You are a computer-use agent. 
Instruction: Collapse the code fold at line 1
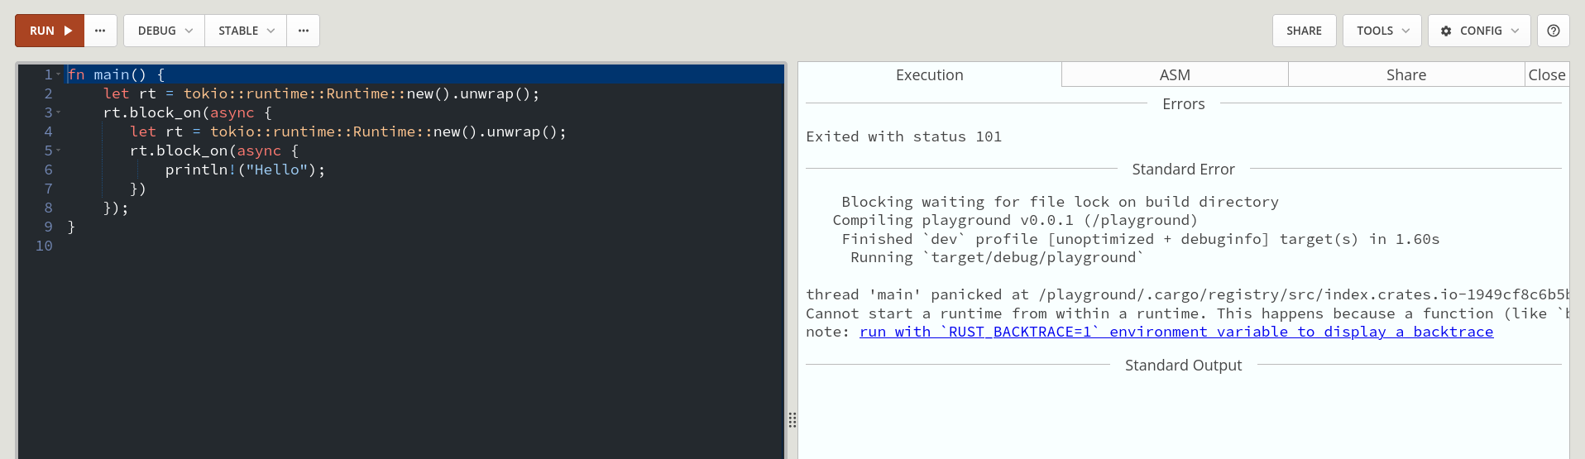[x=59, y=74]
